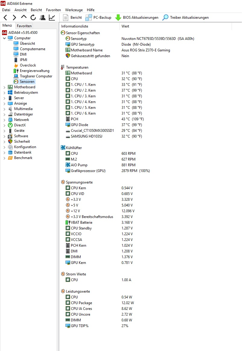This screenshot has height=351, width=244.
Task: Select the Sensortyp row
Action: [x=130, y=38]
